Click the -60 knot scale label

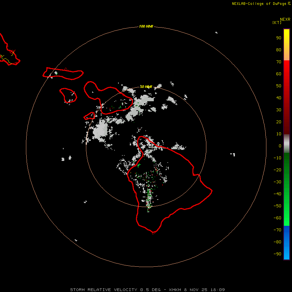[x=277, y=218]
